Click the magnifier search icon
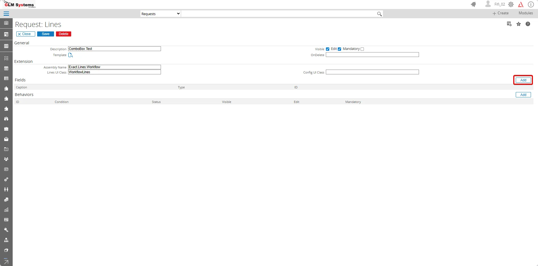 coord(379,14)
